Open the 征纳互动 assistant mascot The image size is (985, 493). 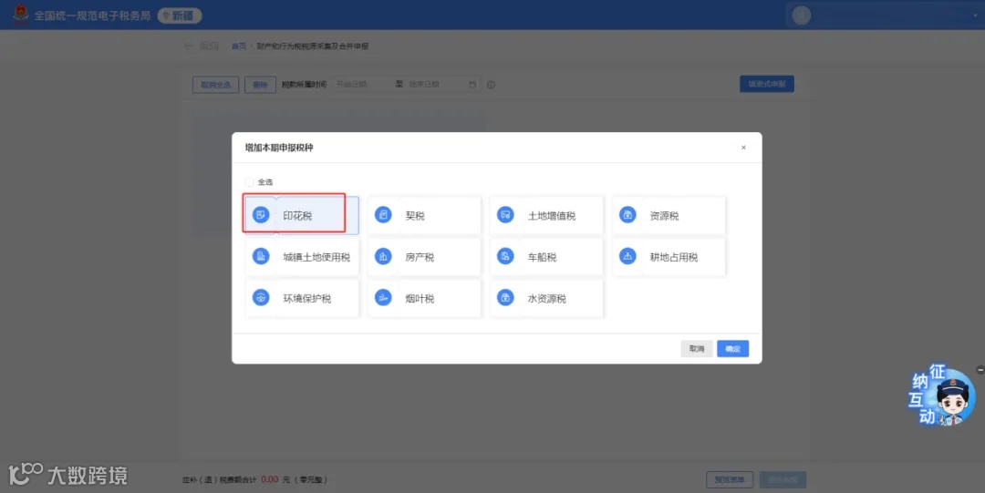click(942, 397)
